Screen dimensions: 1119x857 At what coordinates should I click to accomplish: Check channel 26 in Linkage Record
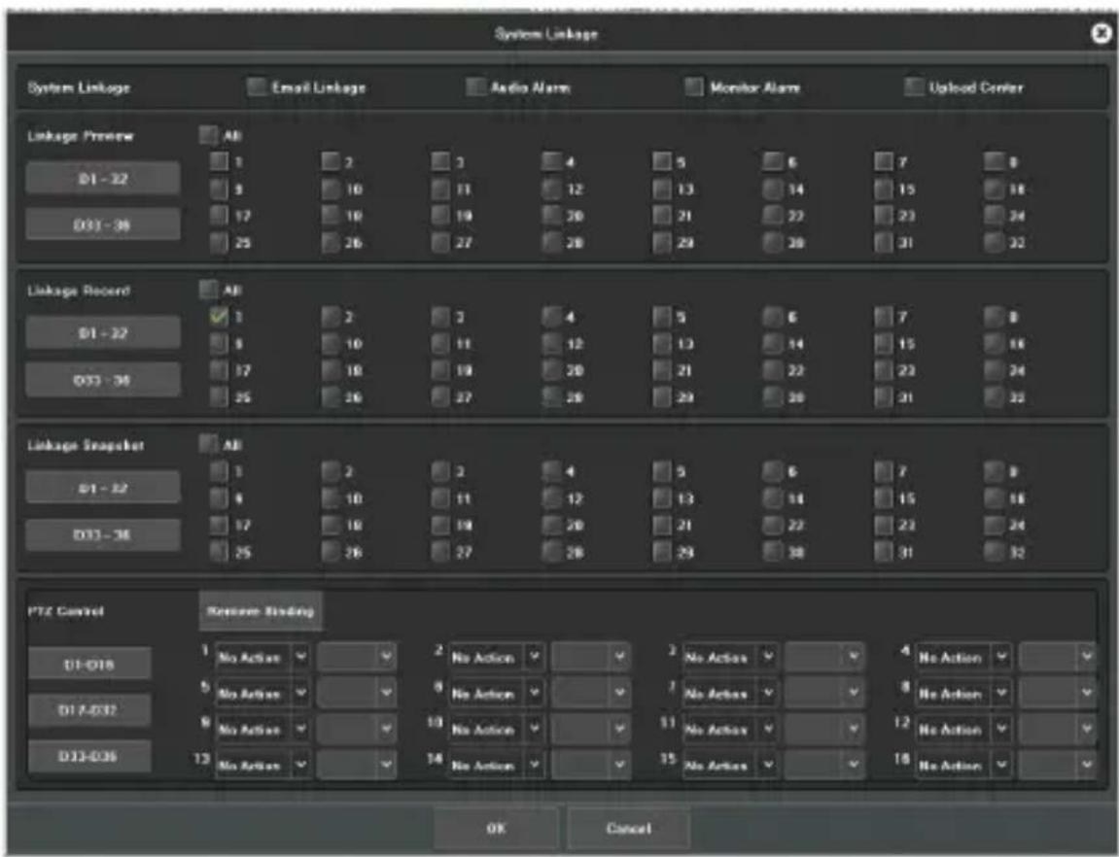[331, 397]
